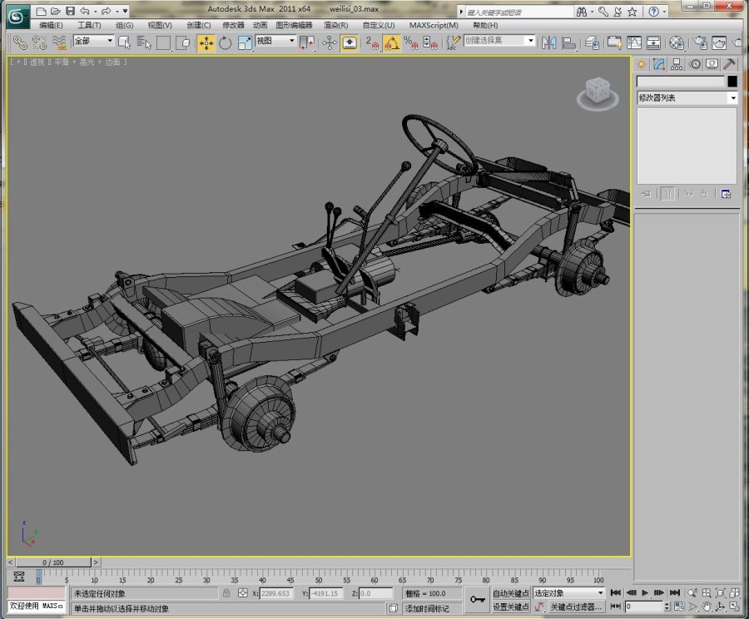
Task: Toggle the selection lock icon
Action: [x=226, y=593]
